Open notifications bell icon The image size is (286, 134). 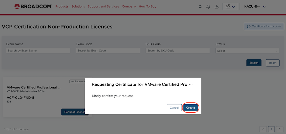[x=208, y=7]
